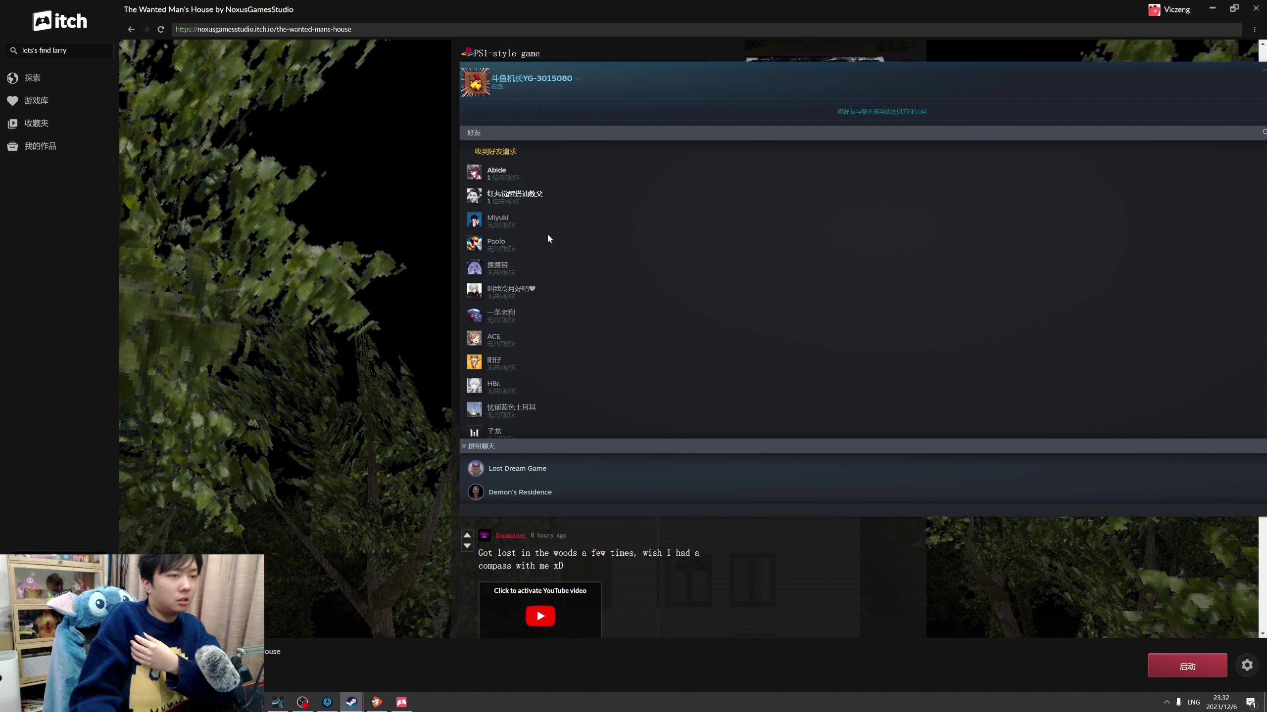
Task: Click the browser back arrow
Action: [x=131, y=29]
